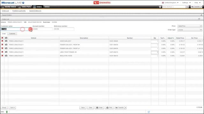Focus the shortcut search box

tap(174, 7)
